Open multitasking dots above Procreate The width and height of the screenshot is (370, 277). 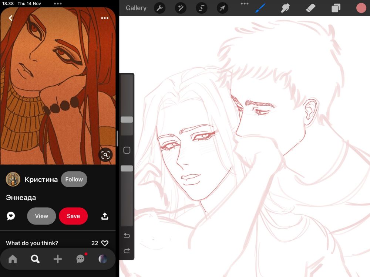pyautogui.click(x=245, y=4)
